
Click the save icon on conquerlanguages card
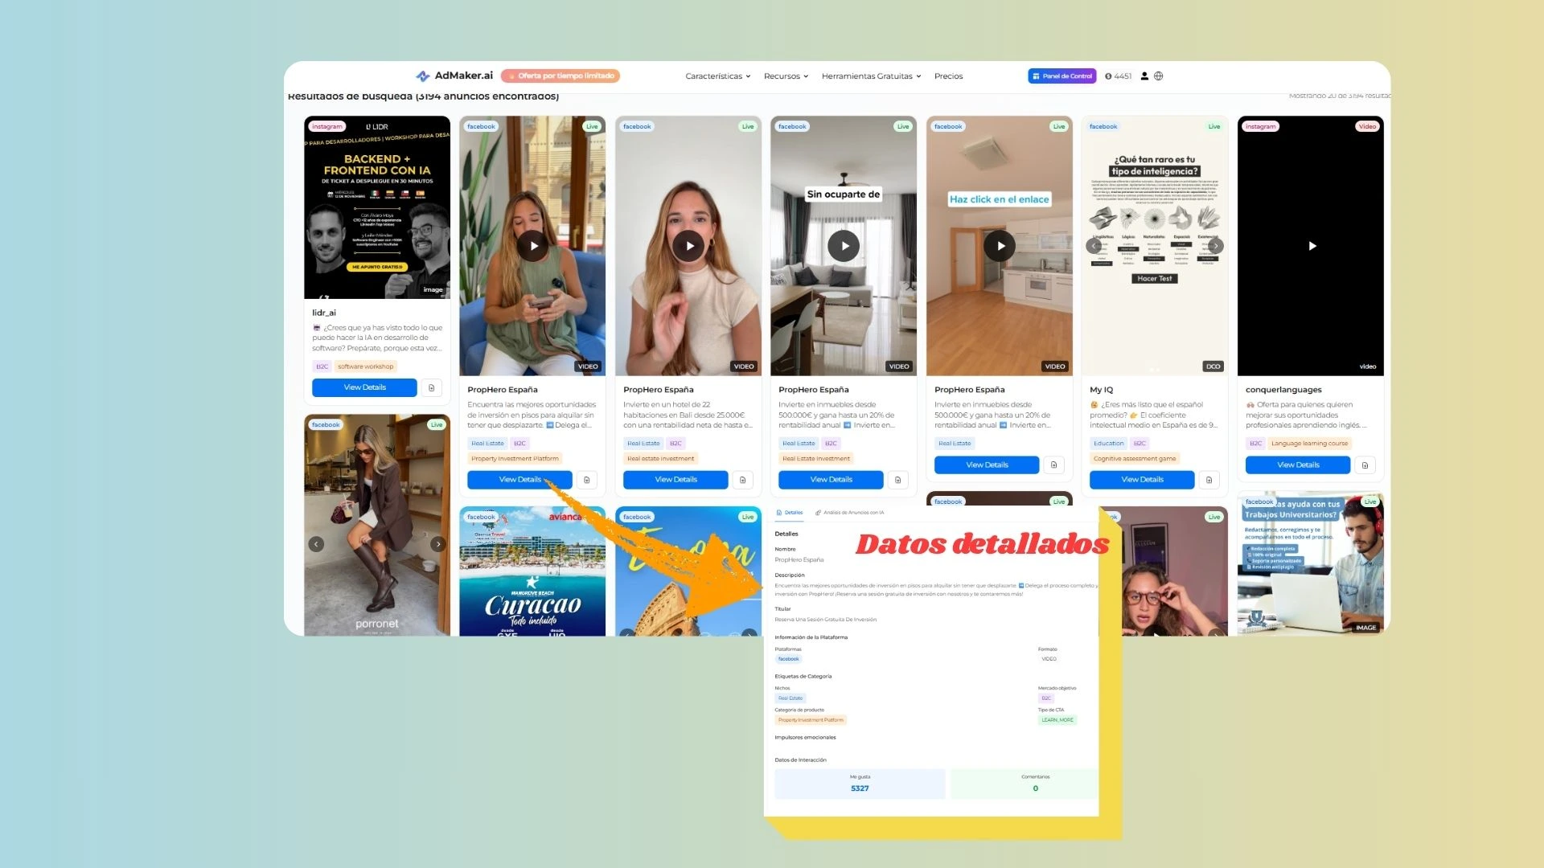pos(1365,465)
